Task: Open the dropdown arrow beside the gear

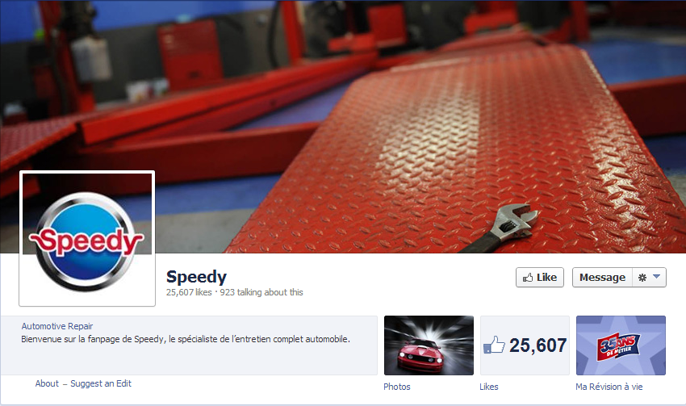Action: (x=656, y=277)
